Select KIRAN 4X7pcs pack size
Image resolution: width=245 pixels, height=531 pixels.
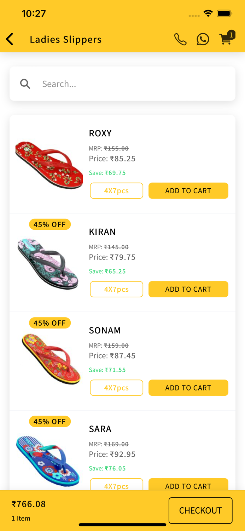click(116, 289)
